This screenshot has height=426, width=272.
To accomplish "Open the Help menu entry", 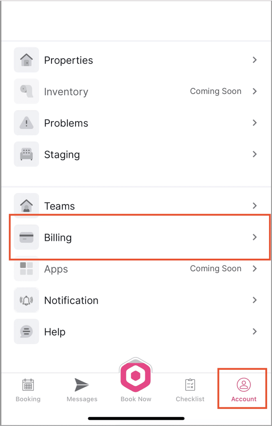I will click(x=55, y=332).
